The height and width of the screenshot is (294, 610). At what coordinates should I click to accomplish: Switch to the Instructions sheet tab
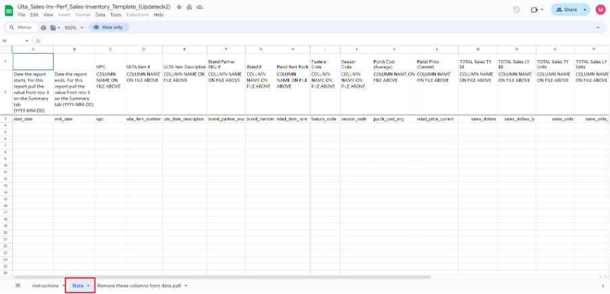pos(45,286)
